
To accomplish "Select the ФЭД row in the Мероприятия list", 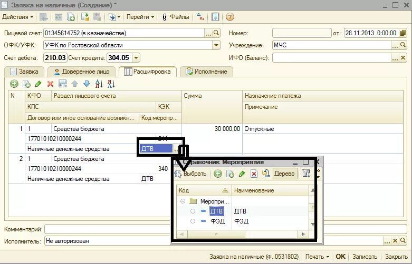I will click(x=243, y=221).
